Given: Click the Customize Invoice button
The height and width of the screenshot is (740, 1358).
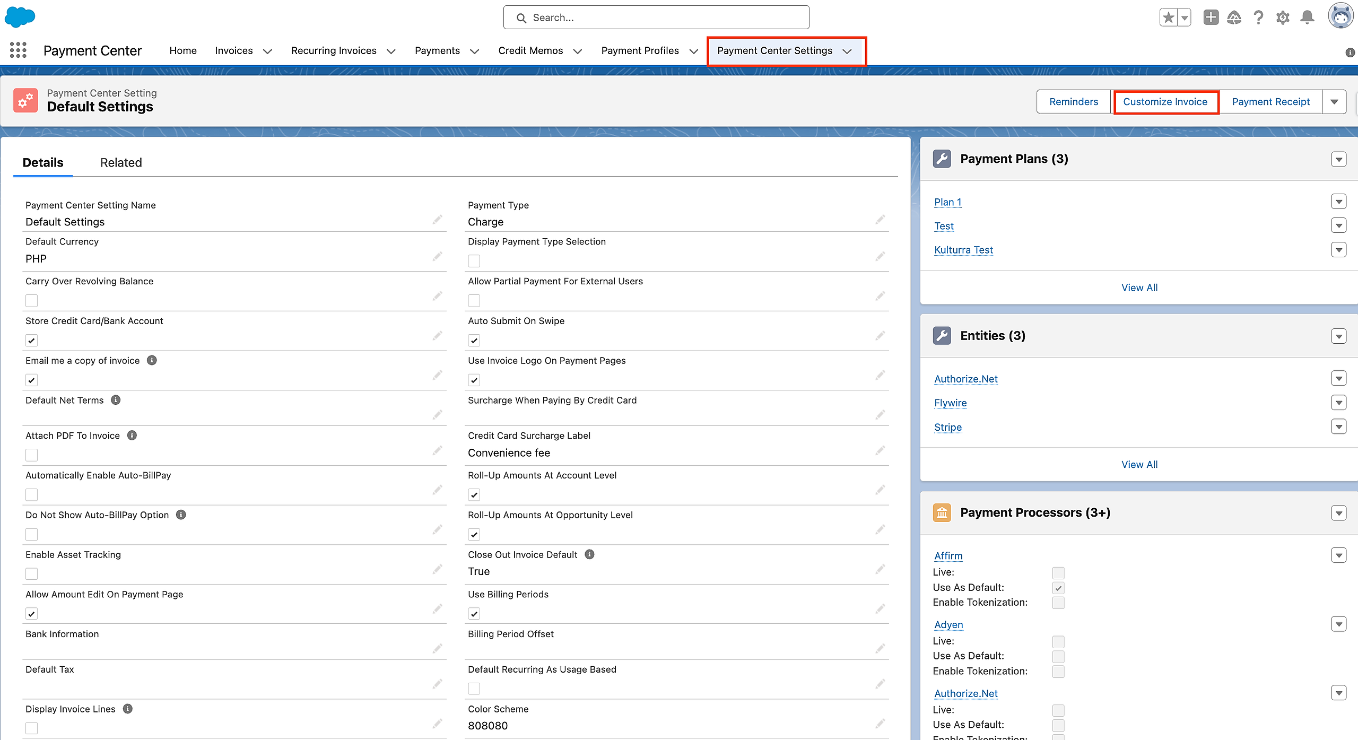Looking at the screenshot, I should pyautogui.click(x=1165, y=102).
